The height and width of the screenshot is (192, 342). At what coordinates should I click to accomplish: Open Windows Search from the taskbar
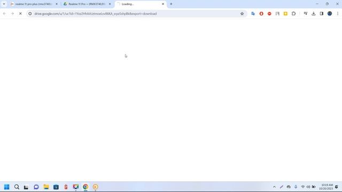[x=17, y=187]
